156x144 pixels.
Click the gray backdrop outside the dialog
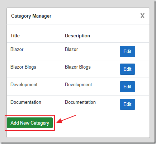tap(3, 72)
